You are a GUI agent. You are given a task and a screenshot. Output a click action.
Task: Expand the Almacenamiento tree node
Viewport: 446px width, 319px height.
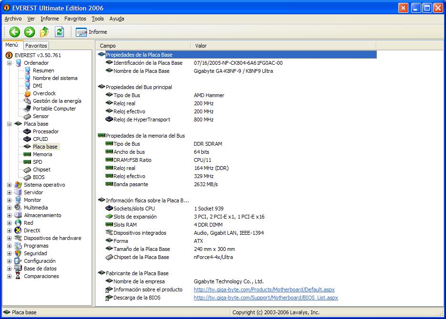tap(10, 215)
